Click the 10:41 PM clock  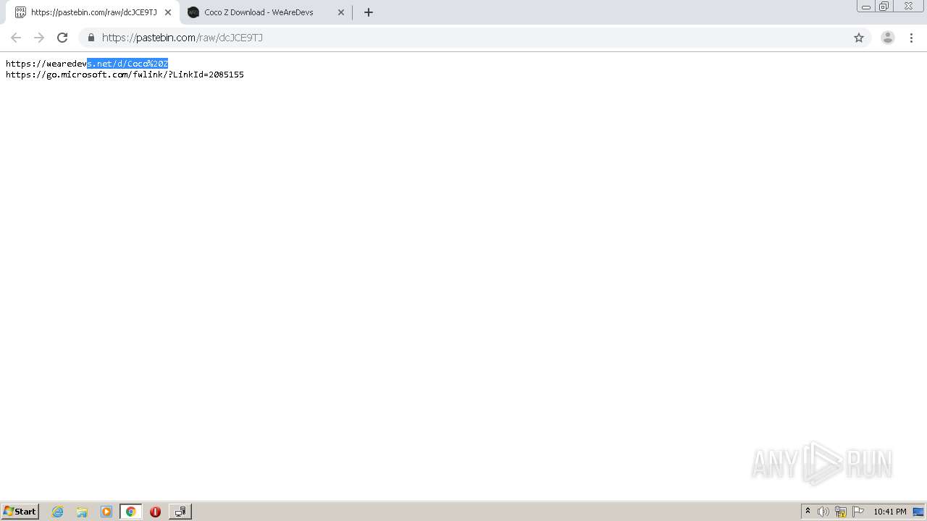pos(889,512)
